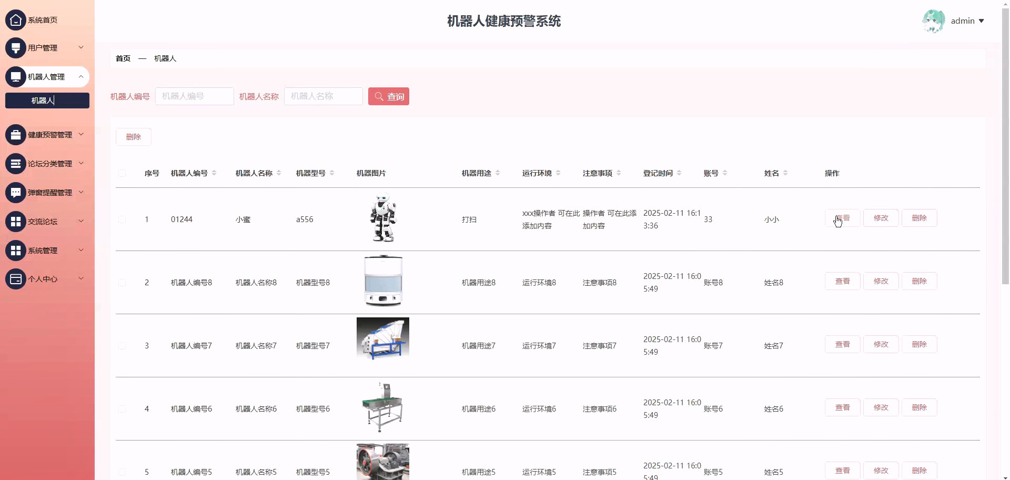Open 交流论坛 menu label
Image resolution: width=1010 pixels, height=480 pixels.
[x=43, y=222]
